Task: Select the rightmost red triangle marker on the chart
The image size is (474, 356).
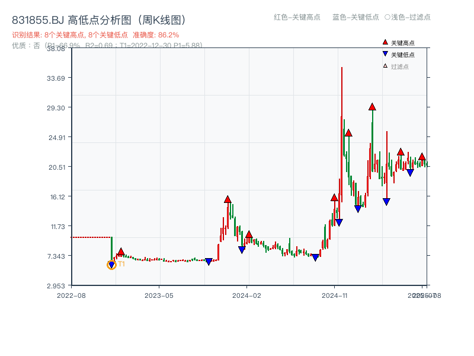Action: [422, 157]
